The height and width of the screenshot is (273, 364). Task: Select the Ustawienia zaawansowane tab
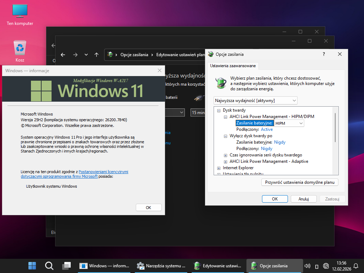(x=232, y=66)
